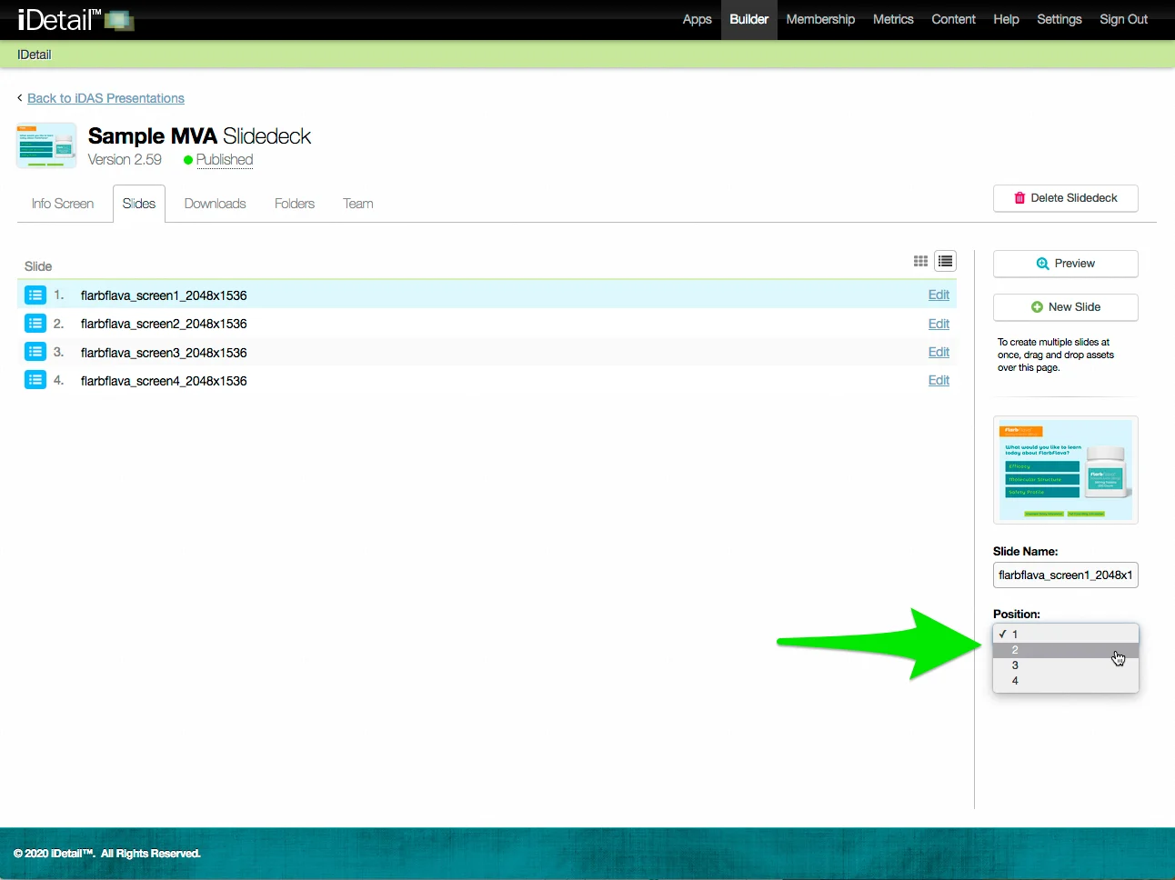Select position 2 in the dropdown

(x=1066, y=650)
